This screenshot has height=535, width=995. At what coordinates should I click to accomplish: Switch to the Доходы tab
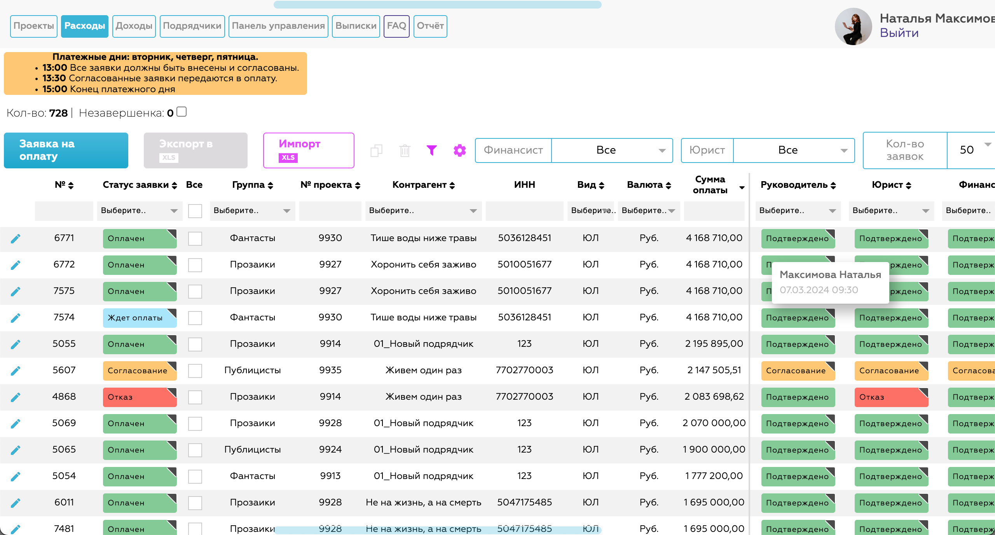point(134,26)
